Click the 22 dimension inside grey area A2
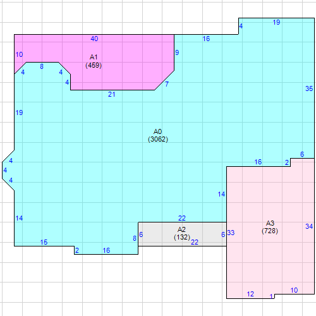The width and height of the screenshot is (316, 316). coord(195,242)
